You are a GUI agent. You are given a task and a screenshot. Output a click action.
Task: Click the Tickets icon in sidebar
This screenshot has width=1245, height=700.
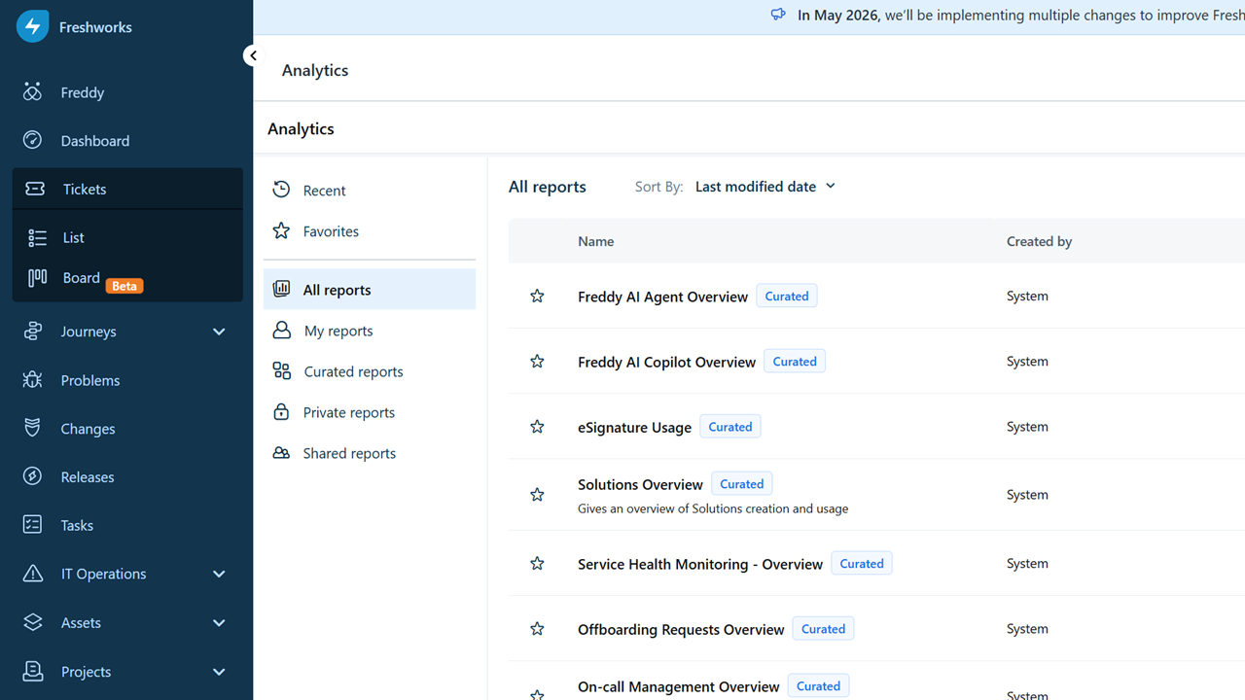click(35, 189)
